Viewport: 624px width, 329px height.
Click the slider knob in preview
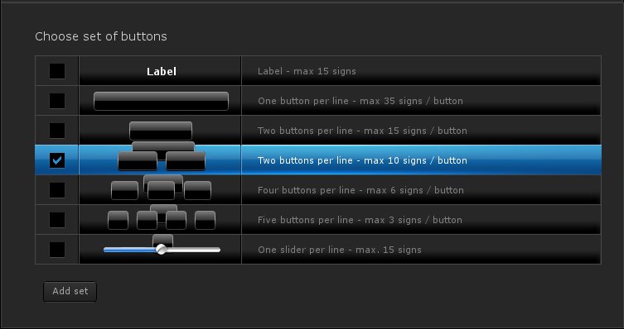point(161,250)
